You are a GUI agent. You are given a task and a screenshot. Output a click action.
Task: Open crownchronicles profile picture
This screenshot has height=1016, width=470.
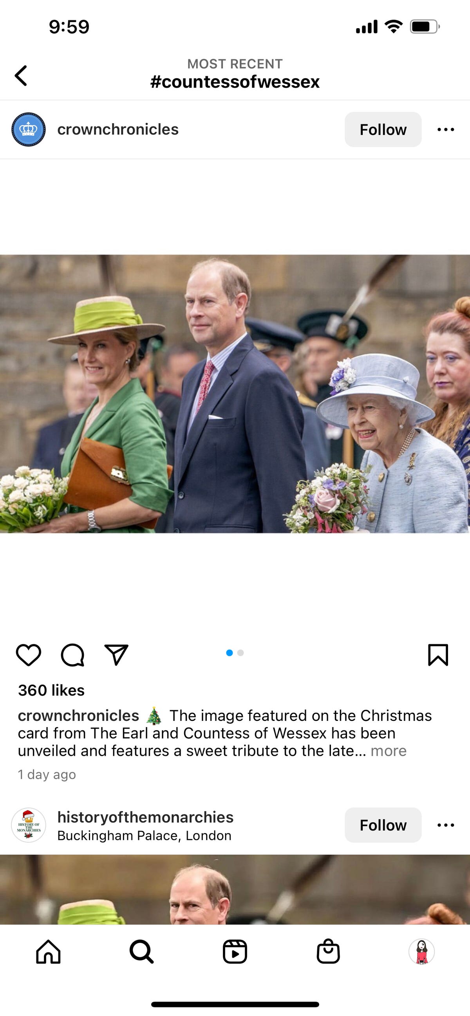(29, 130)
